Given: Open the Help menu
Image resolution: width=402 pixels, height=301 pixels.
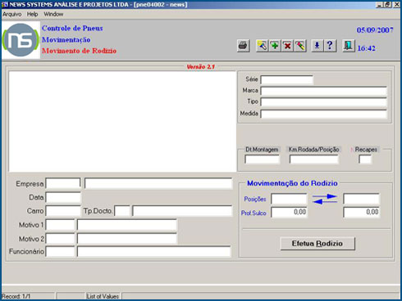Looking at the screenshot, I should click(x=32, y=14).
